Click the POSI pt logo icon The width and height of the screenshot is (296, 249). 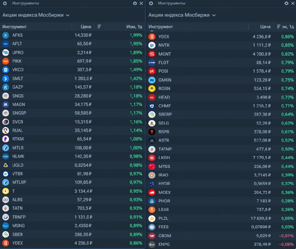pos(152,71)
